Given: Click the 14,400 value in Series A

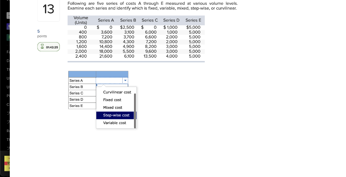Looking at the screenshot, I should (x=106, y=47).
